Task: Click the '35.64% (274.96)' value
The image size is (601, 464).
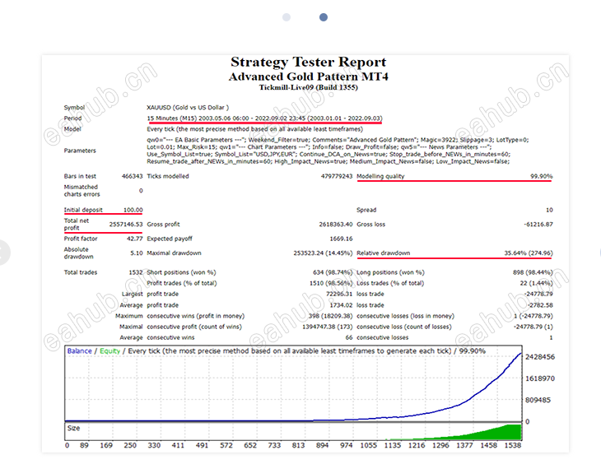Action: [x=529, y=253]
